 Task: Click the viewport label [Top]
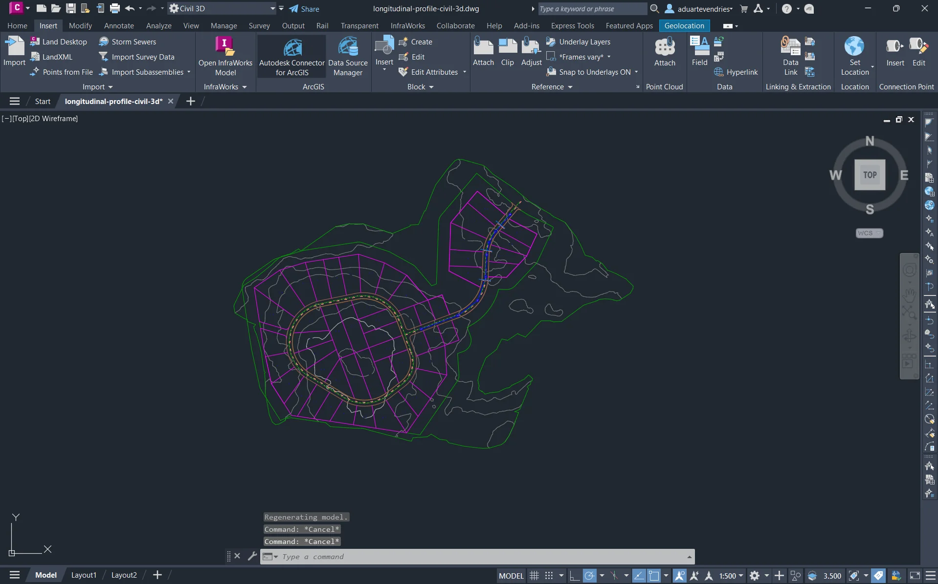(x=20, y=119)
